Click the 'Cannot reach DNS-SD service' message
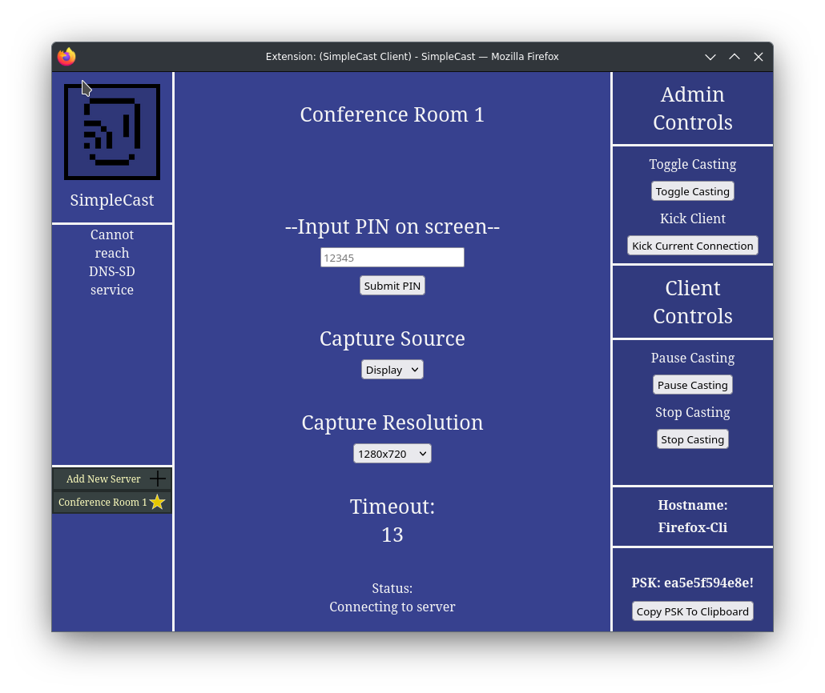Image resolution: width=825 pixels, height=693 pixels. coord(112,262)
